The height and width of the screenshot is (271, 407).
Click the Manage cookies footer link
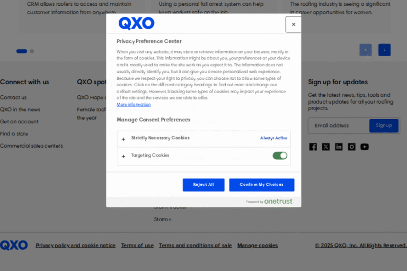click(x=258, y=246)
